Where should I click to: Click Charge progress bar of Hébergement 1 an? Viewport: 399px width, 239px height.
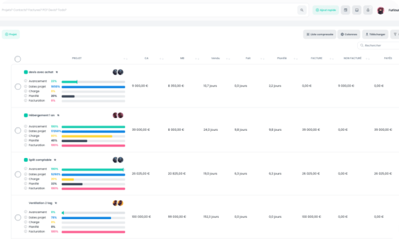93,136
